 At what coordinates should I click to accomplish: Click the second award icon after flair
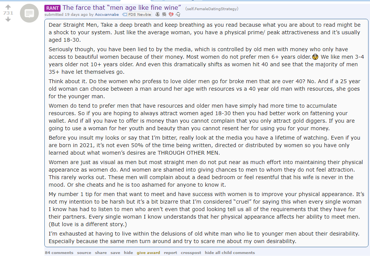click(164, 14)
